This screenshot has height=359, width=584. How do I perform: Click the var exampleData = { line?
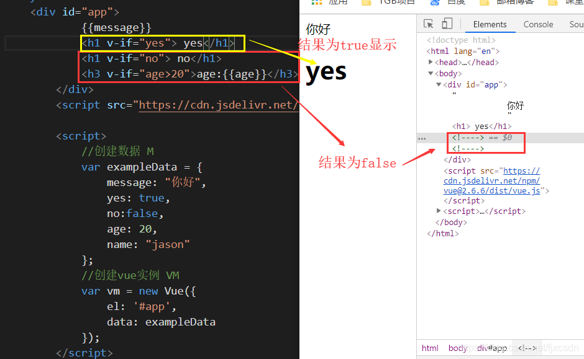(x=142, y=167)
